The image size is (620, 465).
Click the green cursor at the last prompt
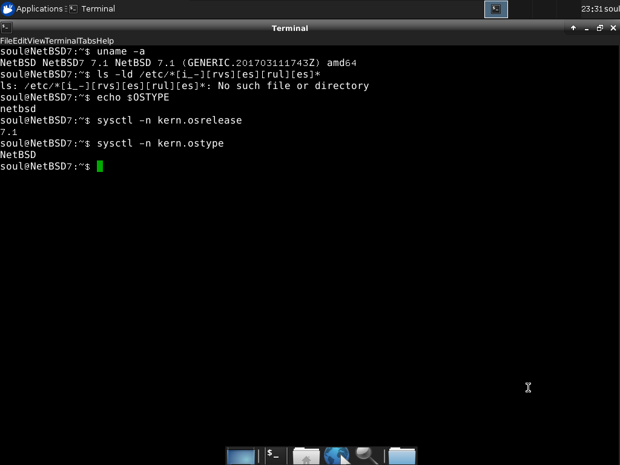click(100, 166)
